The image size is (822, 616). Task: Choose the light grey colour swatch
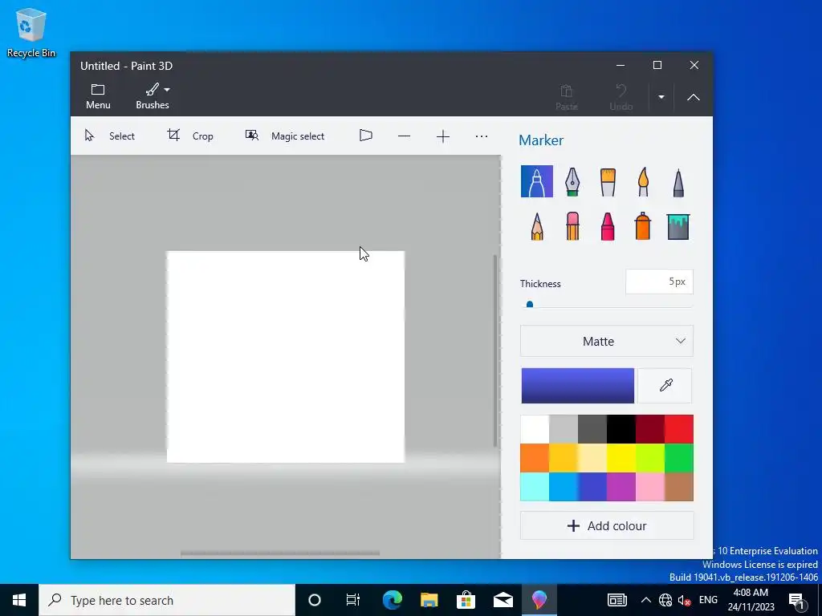pyautogui.click(x=564, y=429)
